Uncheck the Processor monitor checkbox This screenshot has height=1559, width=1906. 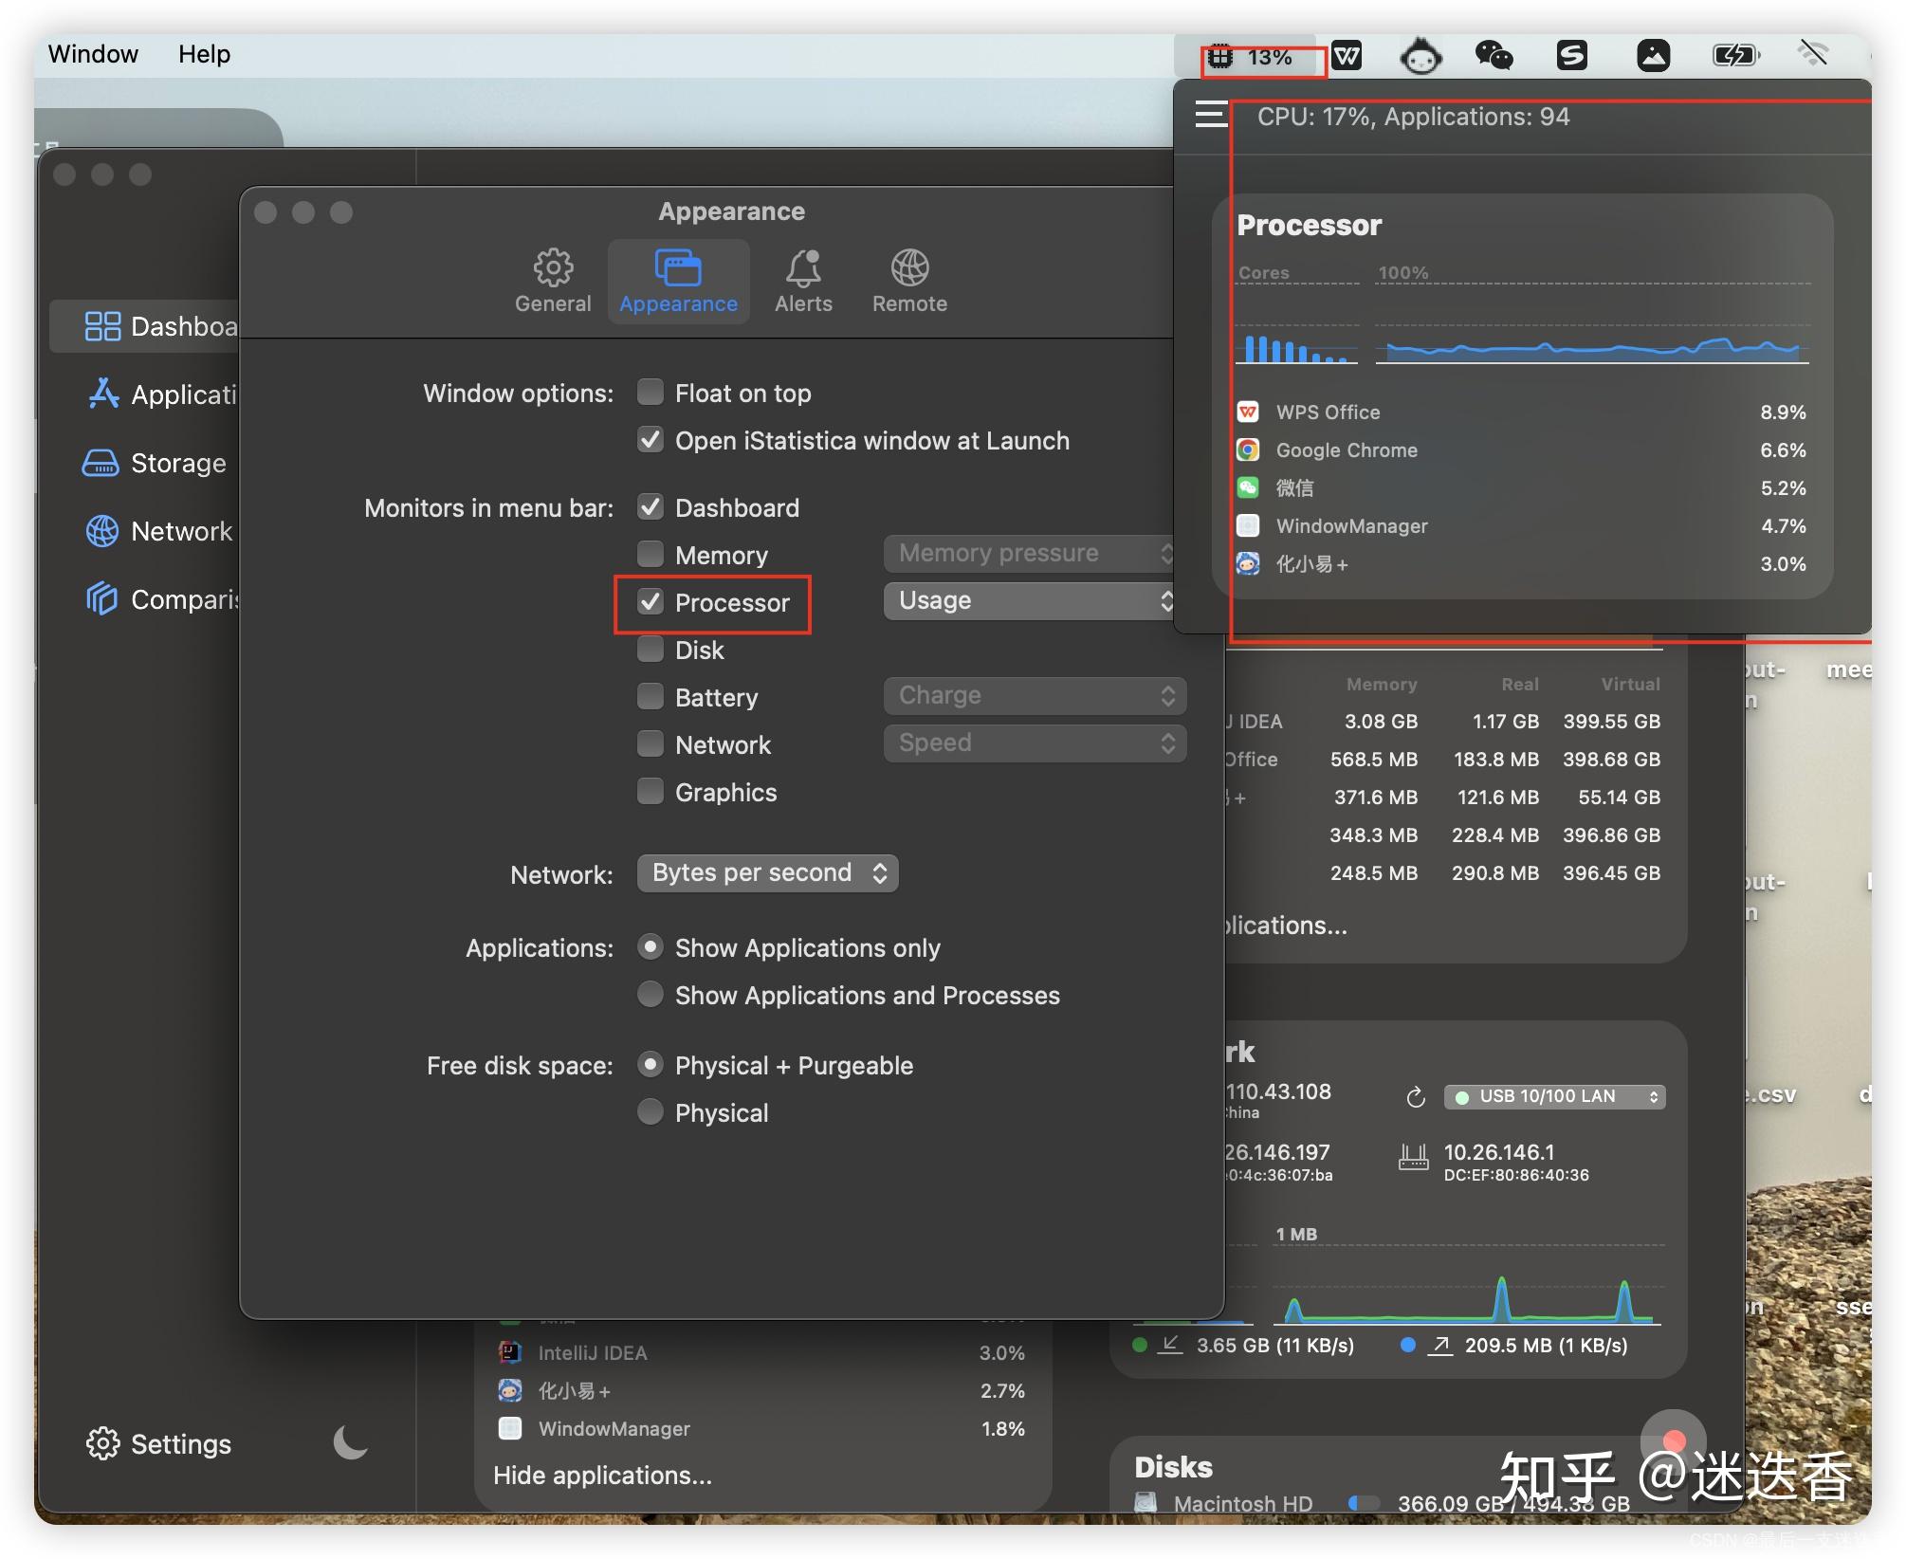click(651, 602)
